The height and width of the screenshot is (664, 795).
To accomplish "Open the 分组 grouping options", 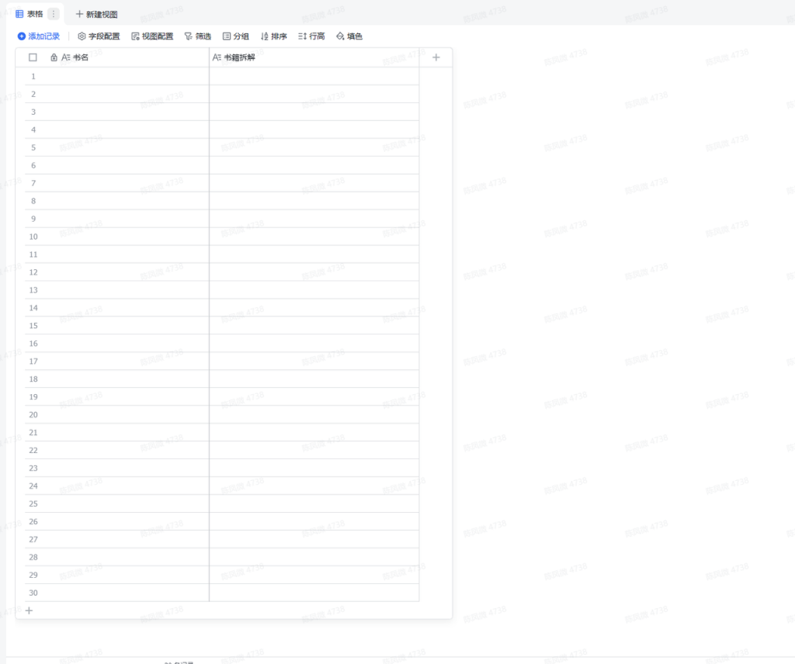I will (x=236, y=36).
